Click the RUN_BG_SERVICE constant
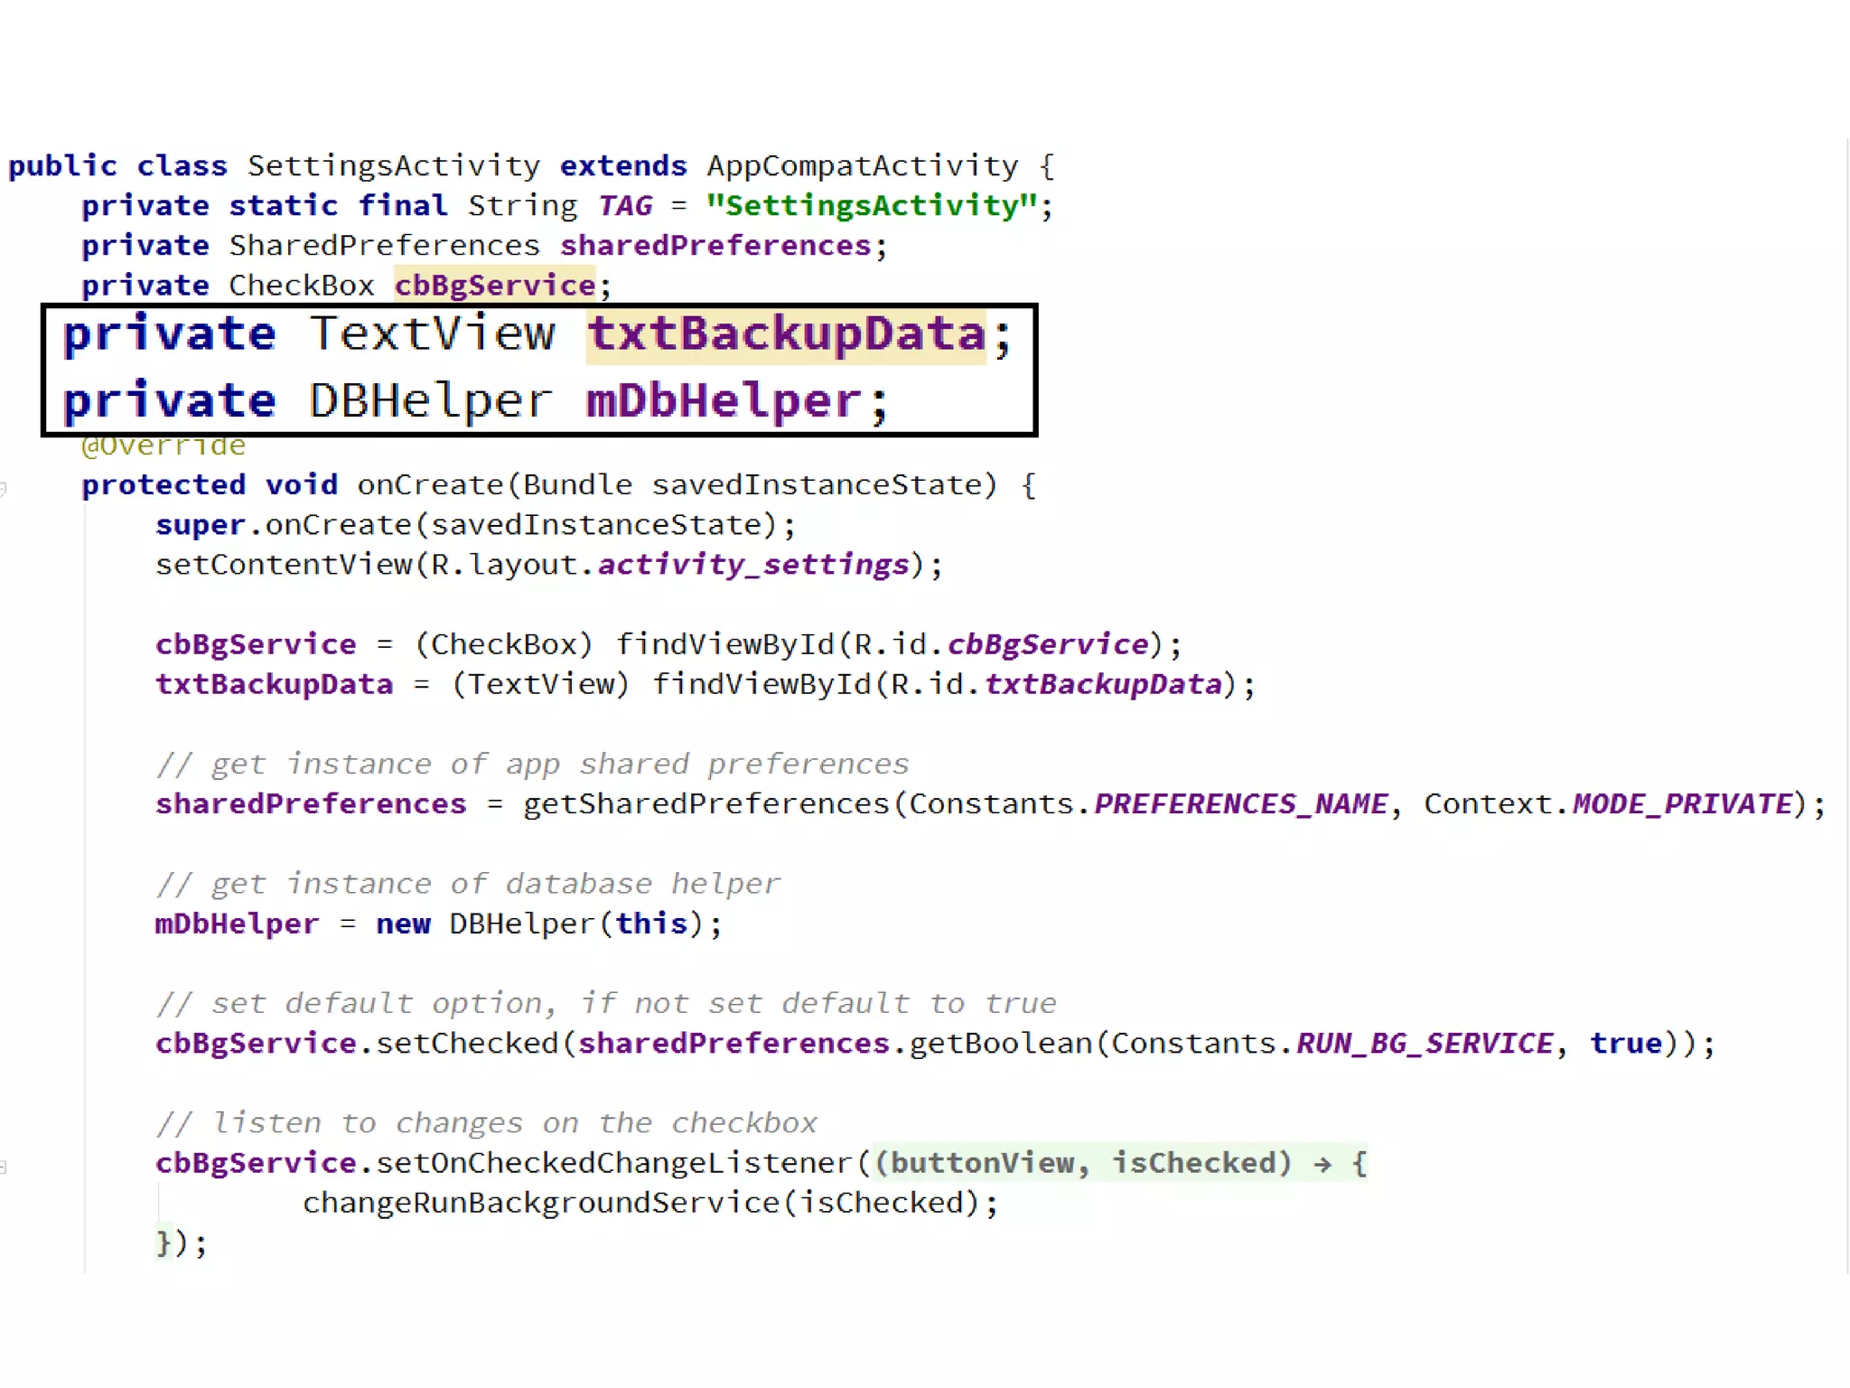 tap(1425, 1044)
